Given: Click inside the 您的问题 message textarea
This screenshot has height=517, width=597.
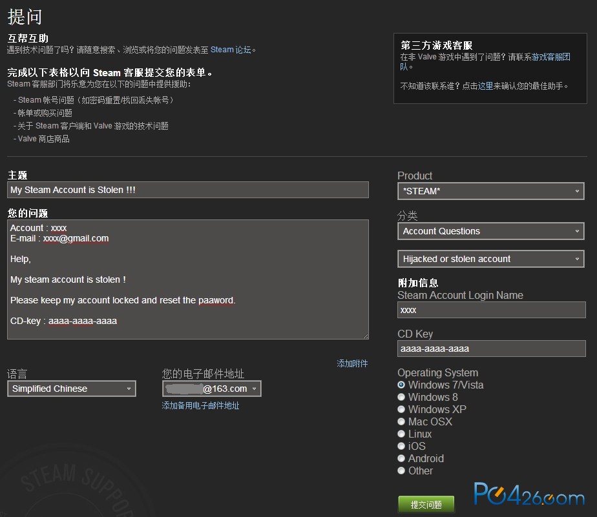Looking at the screenshot, I should pos(188,279).
